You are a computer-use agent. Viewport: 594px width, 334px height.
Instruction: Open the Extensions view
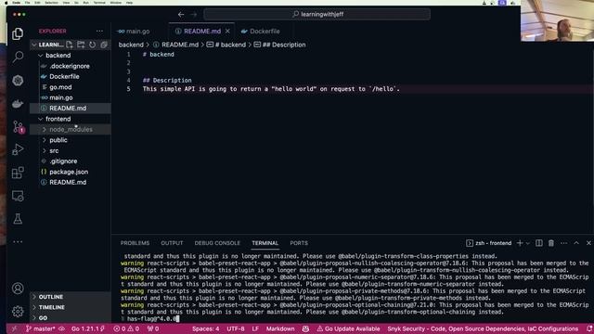tap(18, 173)
